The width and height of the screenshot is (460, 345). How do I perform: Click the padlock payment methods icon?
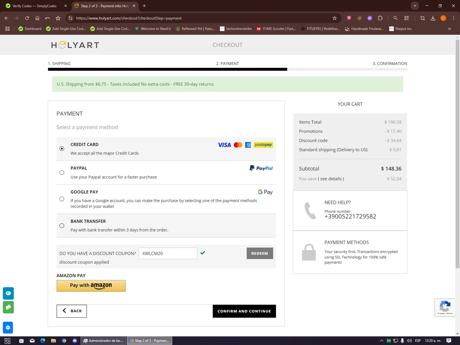tap(309, 252)
